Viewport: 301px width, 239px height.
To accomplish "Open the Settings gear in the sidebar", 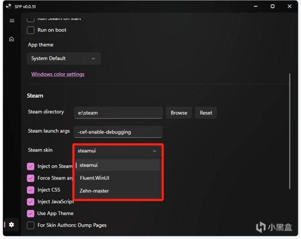I will point(12,225).
